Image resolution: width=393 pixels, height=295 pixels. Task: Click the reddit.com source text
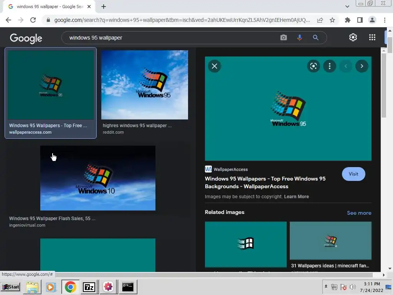pyautogui.click(x=113, y=132)
